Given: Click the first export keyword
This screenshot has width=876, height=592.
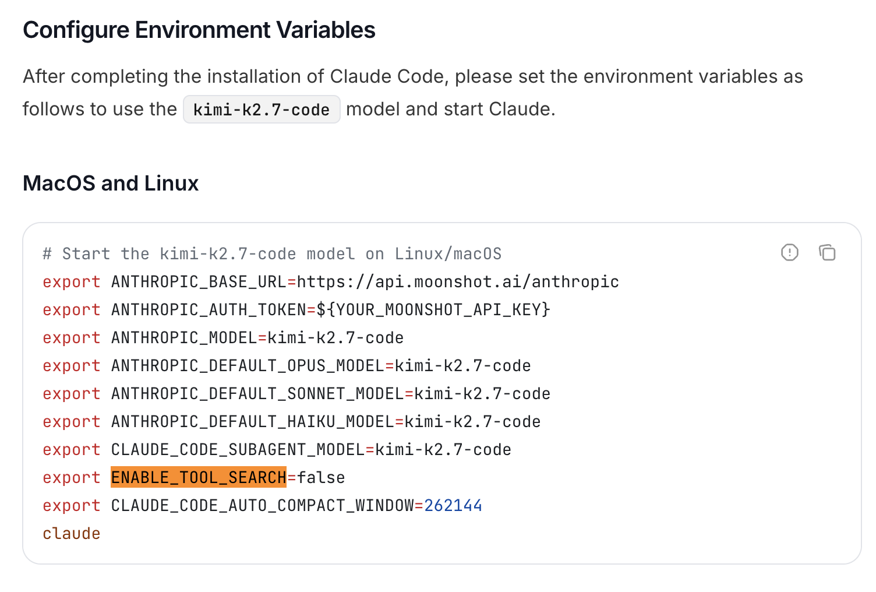Looking at the screenshot, I should coord(72,283).
